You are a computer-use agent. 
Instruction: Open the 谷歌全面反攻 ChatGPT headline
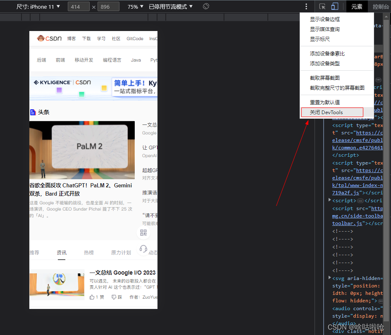click(x=81, y=189)
